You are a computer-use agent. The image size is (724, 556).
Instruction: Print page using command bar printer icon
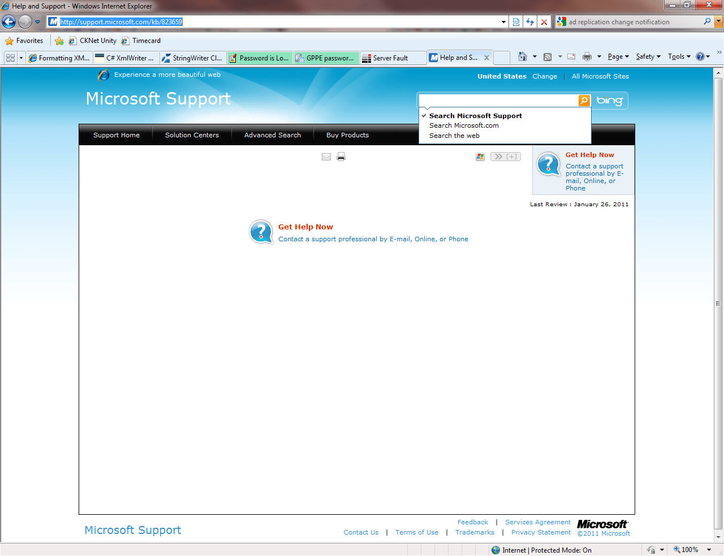coord(587,57)
